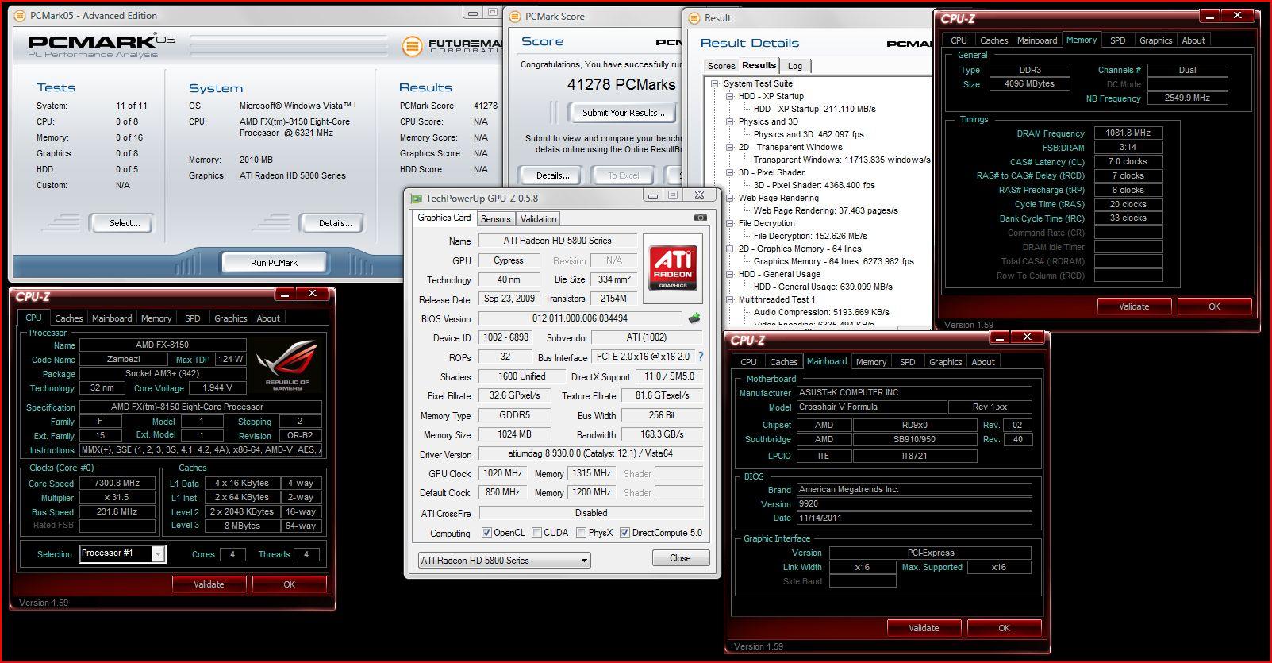The image size is (1272, 663).
Task: Open the Scores tab in Result Details
Action: tap(721, 66)
